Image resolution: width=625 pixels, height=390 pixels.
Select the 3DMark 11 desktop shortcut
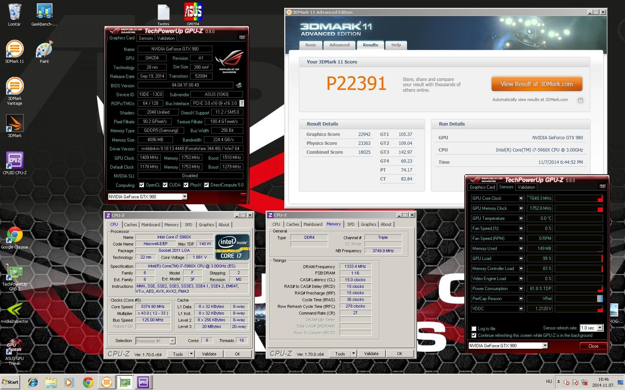click(15, 52)
